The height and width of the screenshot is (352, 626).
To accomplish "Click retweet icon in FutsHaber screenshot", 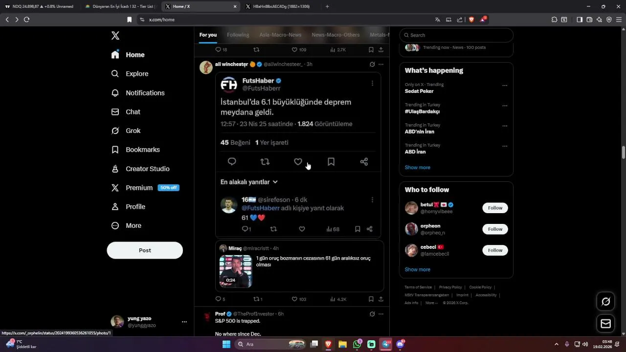I will point(265,162).
